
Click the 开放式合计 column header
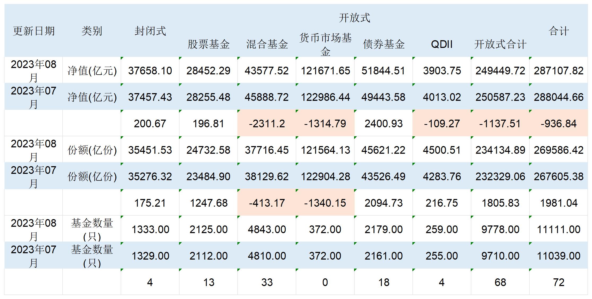click(x=500, y=44)
